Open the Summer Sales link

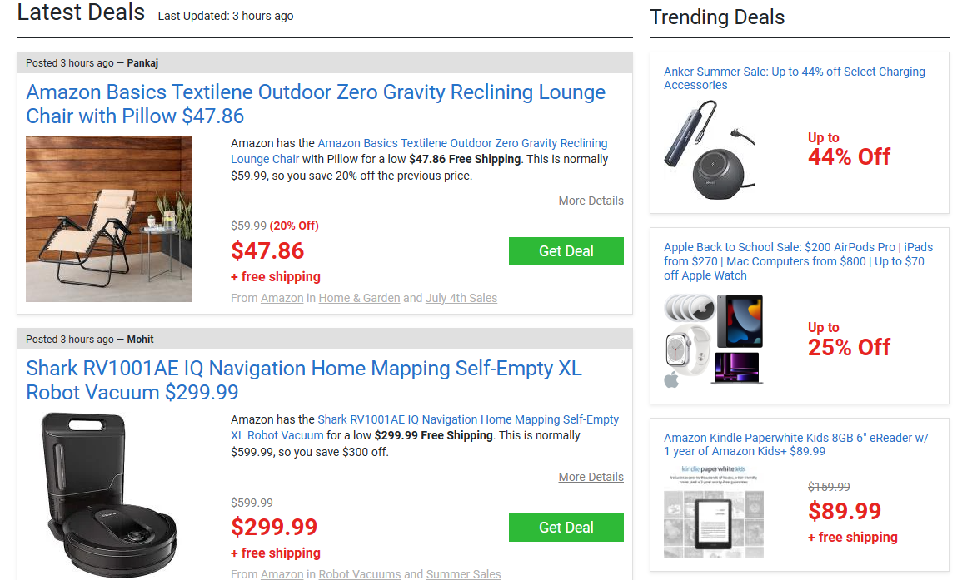click(x=464, y=574)
